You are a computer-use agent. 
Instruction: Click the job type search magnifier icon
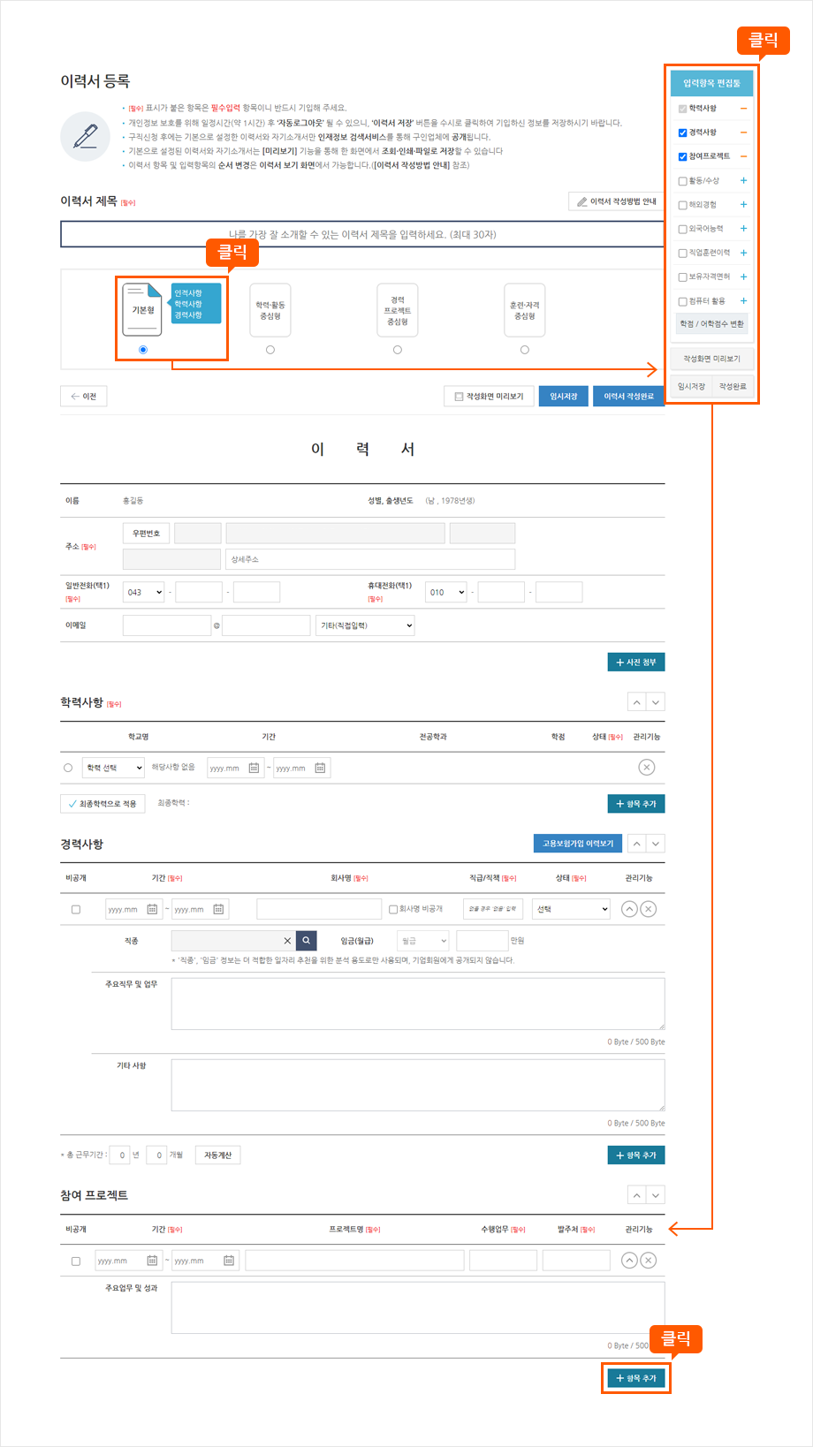coord(307,941)
